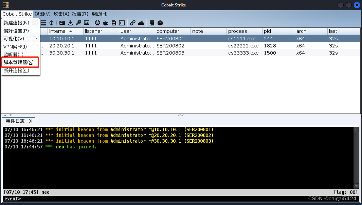Click the [lag: 00] status text
362x205 pixels.
[346, 192]
